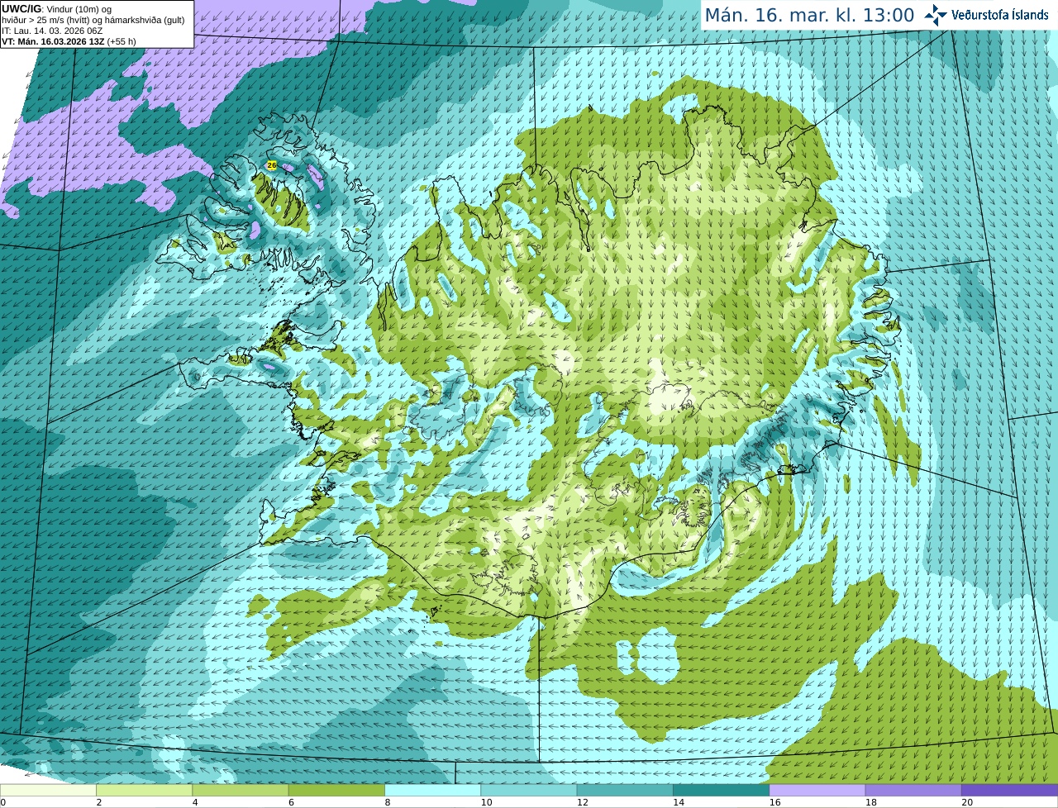This screenshot has width=1058, height=808.
Task: Click legend scale value '6'
Action: point(291,802)
